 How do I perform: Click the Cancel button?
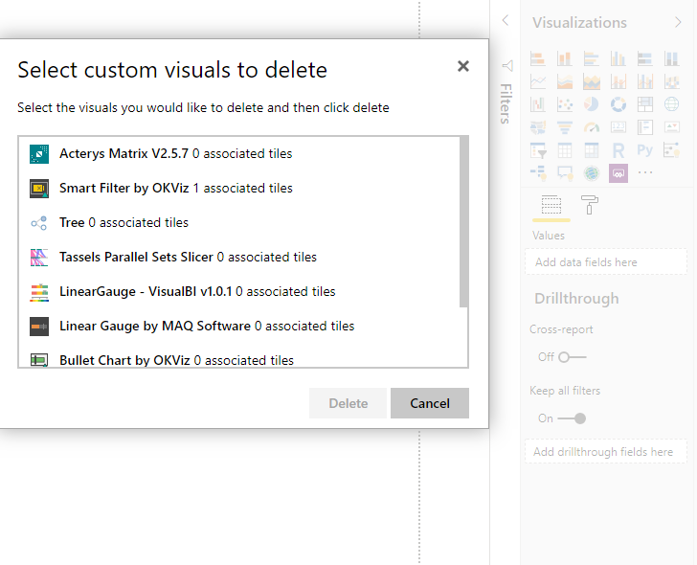pyautogui.click(x=429, y=403)
